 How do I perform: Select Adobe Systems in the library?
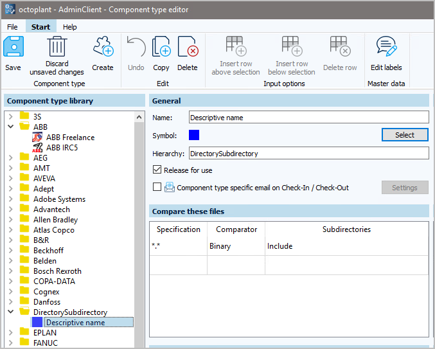(59, 199)
